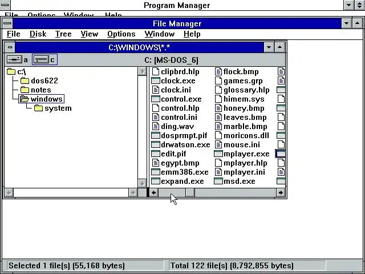Click the games.grp file icon

tap(218, 80)
